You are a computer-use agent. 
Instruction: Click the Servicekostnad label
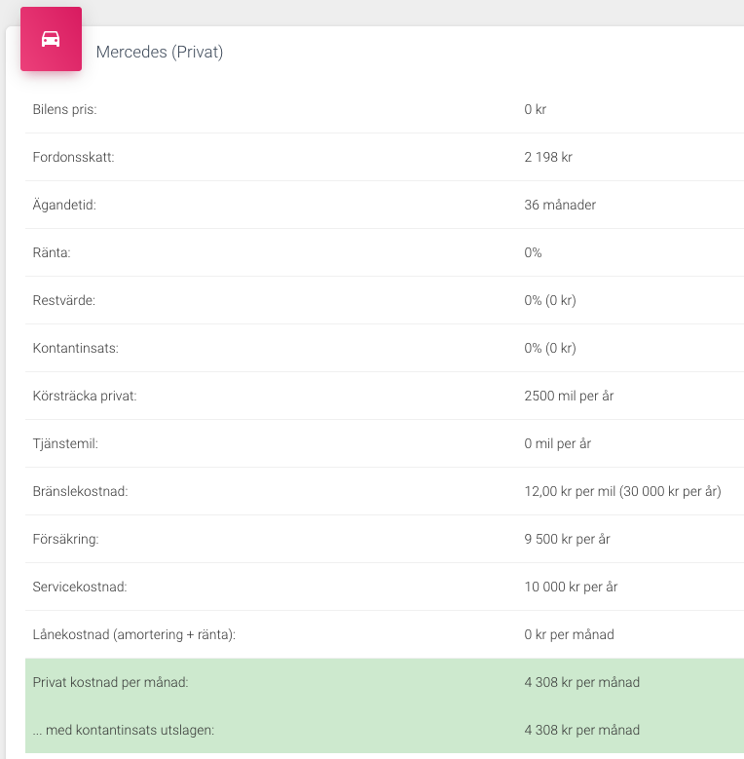tap(80, 587)
